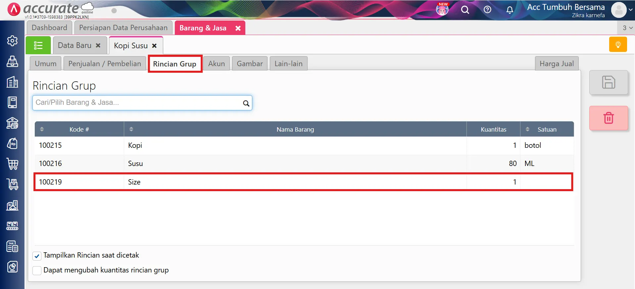
Task: Click the save floppy disk icon
Action: coord(608,82)
